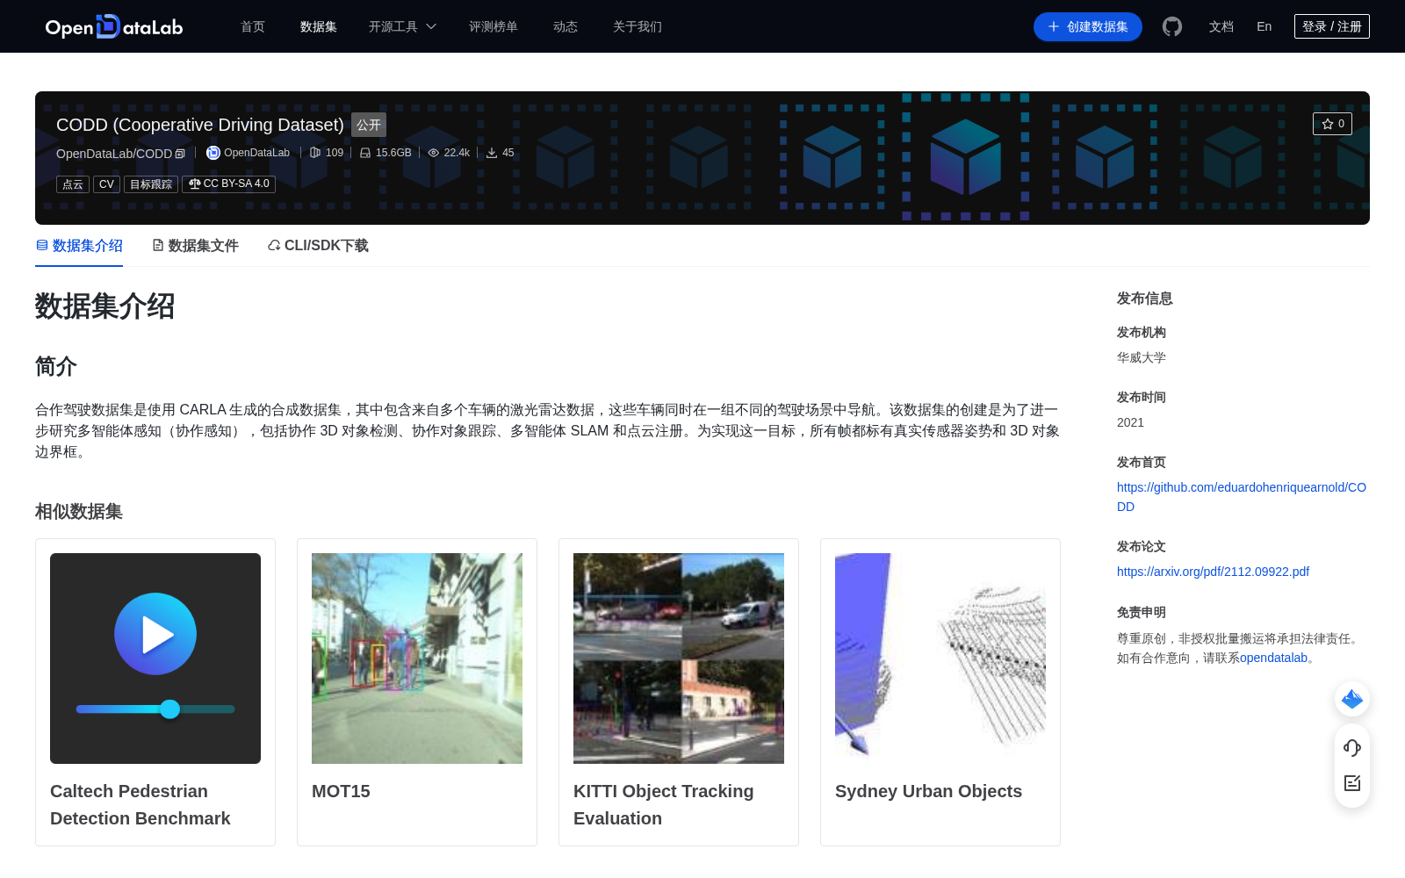Screen dimensions: 1405x878
Task: Click the OpenDataLab/CODD path text
Action: coord(114,154)
